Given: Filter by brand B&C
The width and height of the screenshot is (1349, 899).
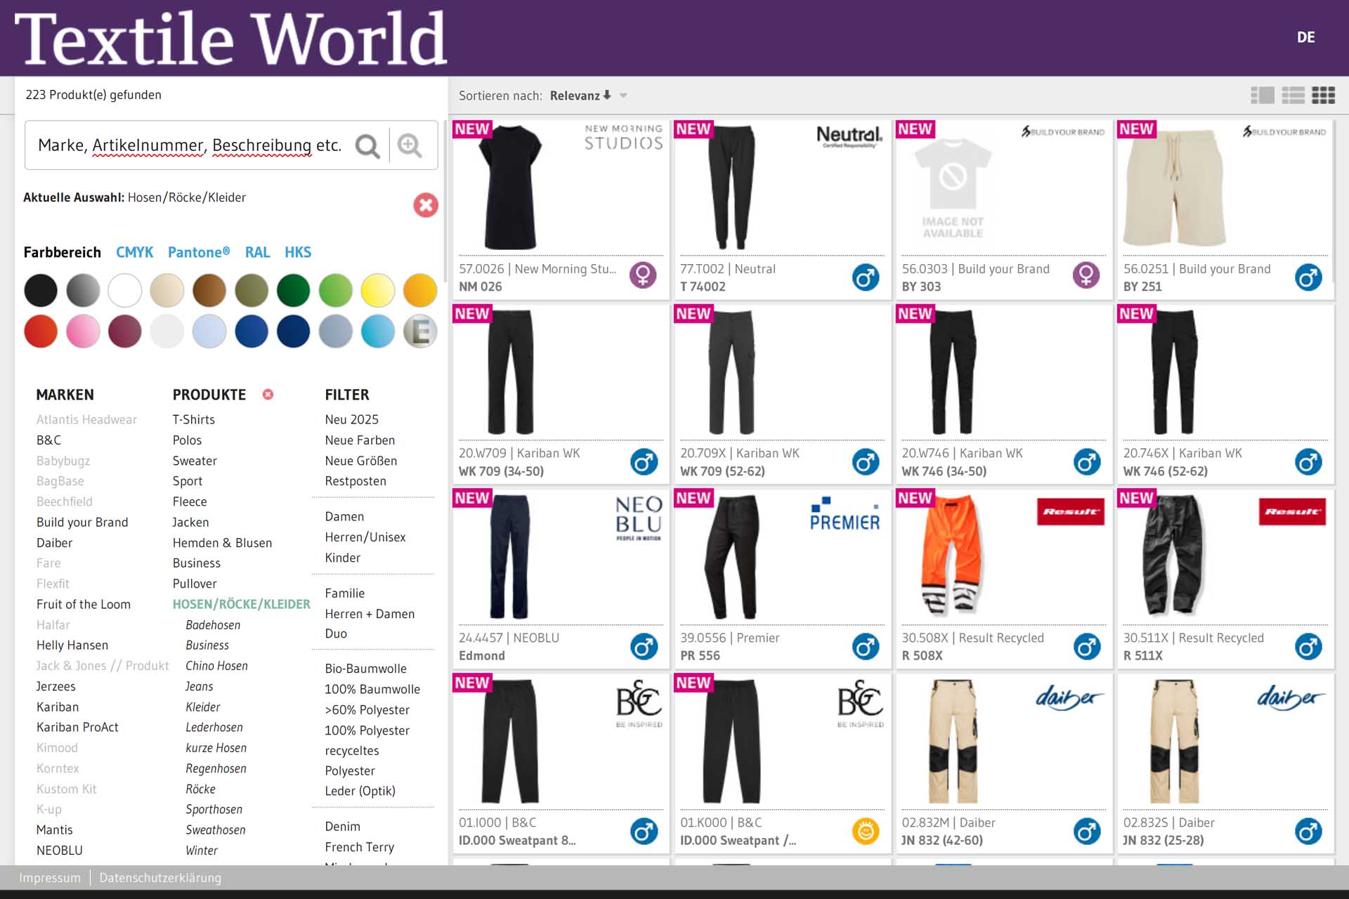Looking at the screenshot, I should tap(48, 440).
